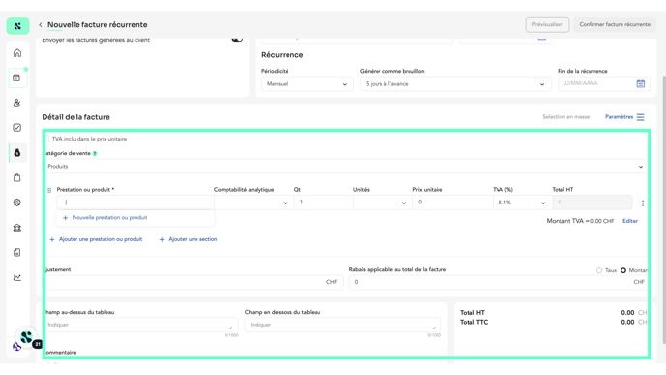Open the chart analytics icon in sidebar
This screenshot has height=375, width=666.
click(17, 277)
